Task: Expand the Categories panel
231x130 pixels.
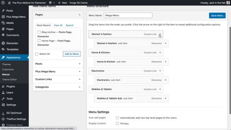Action: [80, 87]
